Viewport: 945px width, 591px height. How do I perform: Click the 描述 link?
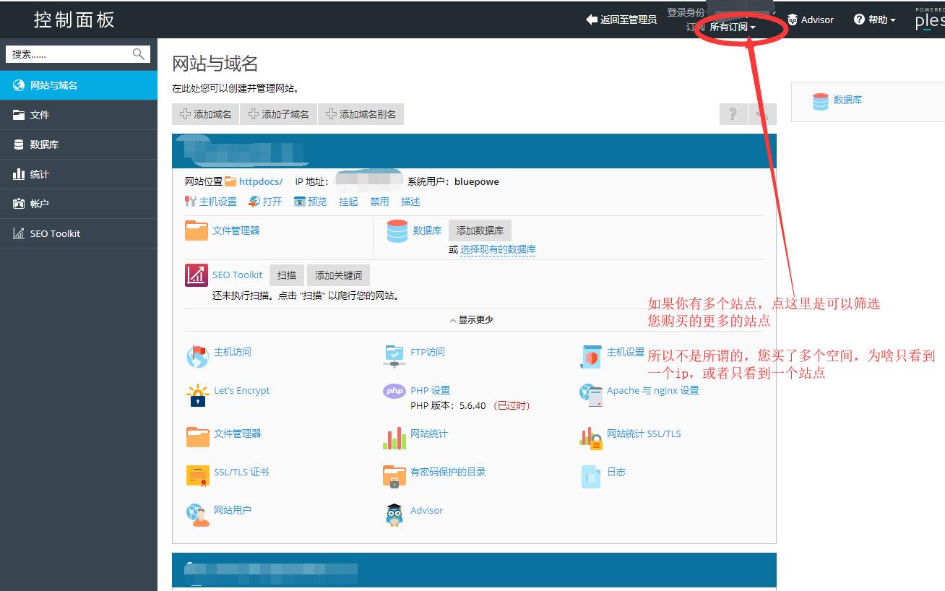pos(410,202)
